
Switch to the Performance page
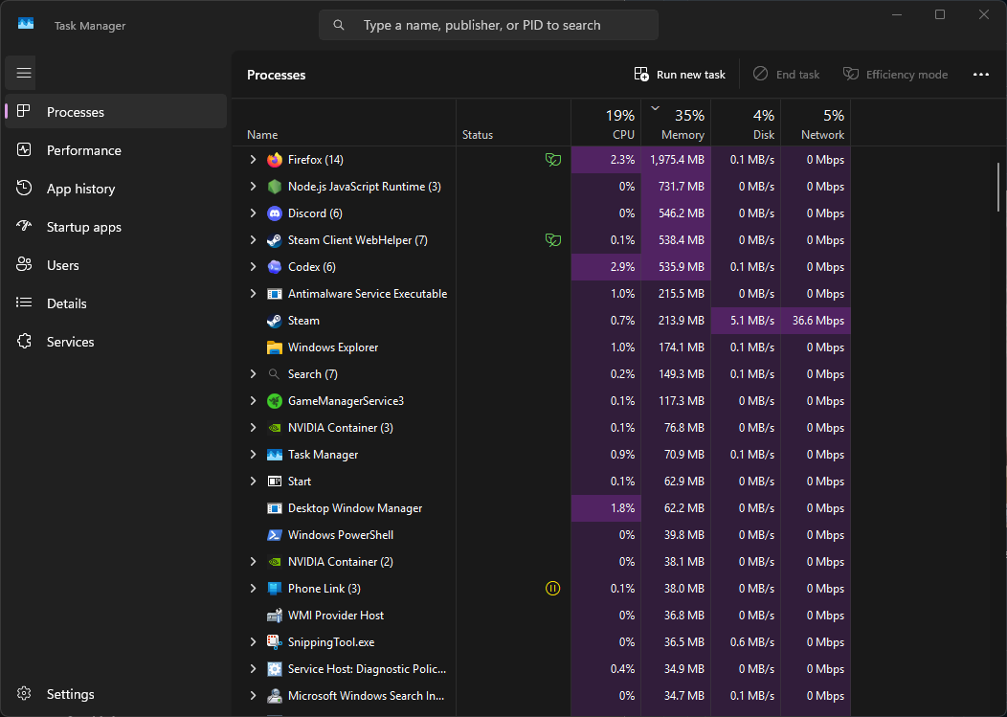click(x=116, y=150)
